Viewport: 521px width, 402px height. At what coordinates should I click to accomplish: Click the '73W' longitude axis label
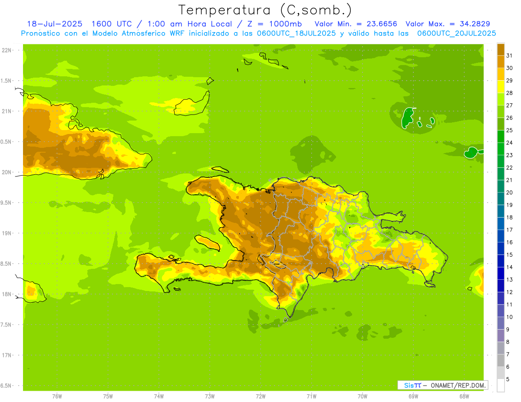210,396
